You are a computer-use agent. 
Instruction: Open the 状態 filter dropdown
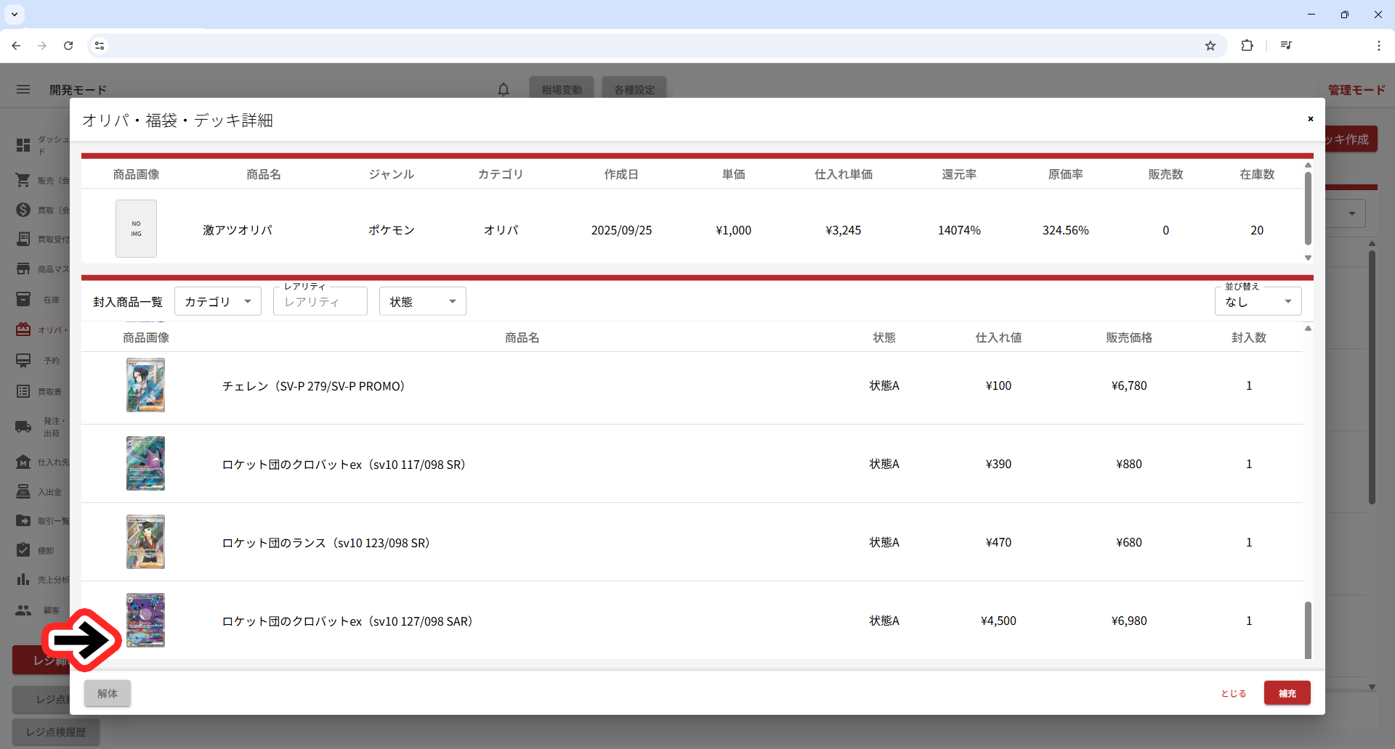click(x=422, y=301)
